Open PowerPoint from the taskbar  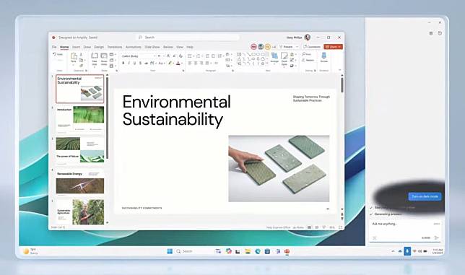pos(287,251)
